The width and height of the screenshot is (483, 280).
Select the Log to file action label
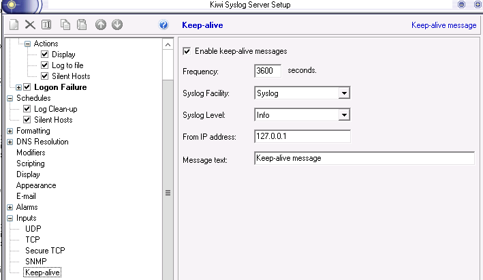pos(67,65)
